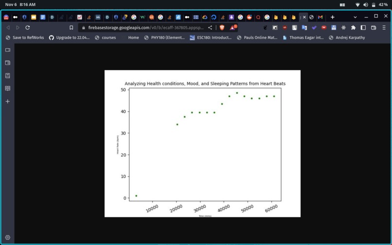Switch to the DigitalOcean tab
This screenshot has height=245, width=392.
coord(214,17)
